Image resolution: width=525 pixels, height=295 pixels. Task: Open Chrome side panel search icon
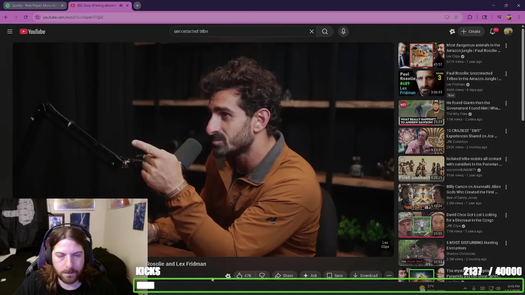coord(484,17)
